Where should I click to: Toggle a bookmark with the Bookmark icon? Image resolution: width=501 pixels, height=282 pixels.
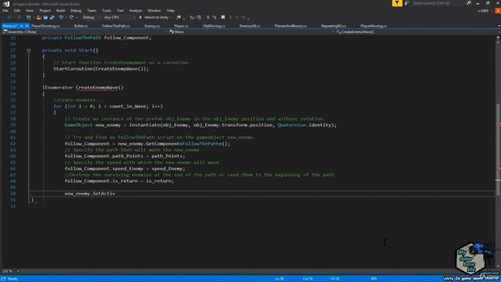[223, 17]
